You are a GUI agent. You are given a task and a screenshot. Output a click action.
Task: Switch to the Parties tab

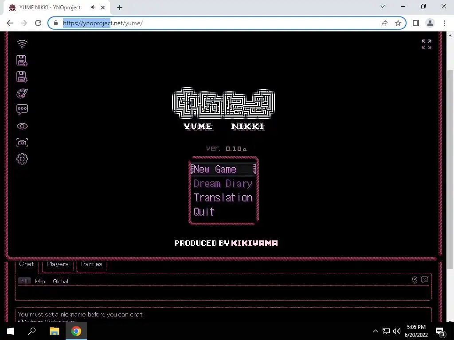(91, 264)
